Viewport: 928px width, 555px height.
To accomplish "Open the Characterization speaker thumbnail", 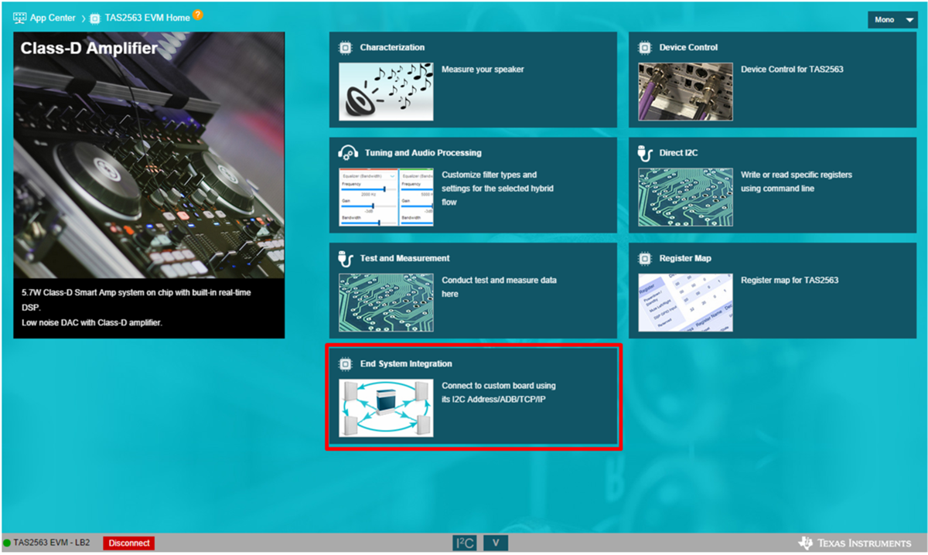I will coord(386,92).
